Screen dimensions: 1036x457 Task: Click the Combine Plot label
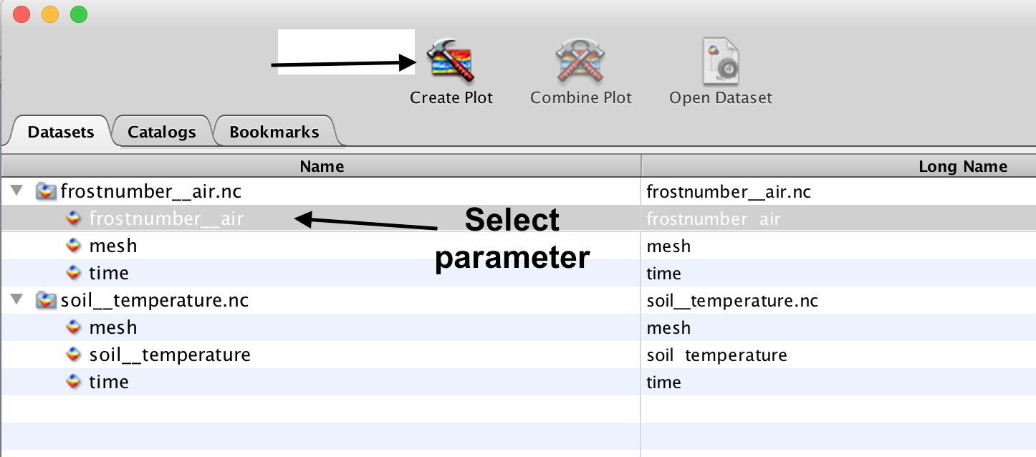click(581, 97)
